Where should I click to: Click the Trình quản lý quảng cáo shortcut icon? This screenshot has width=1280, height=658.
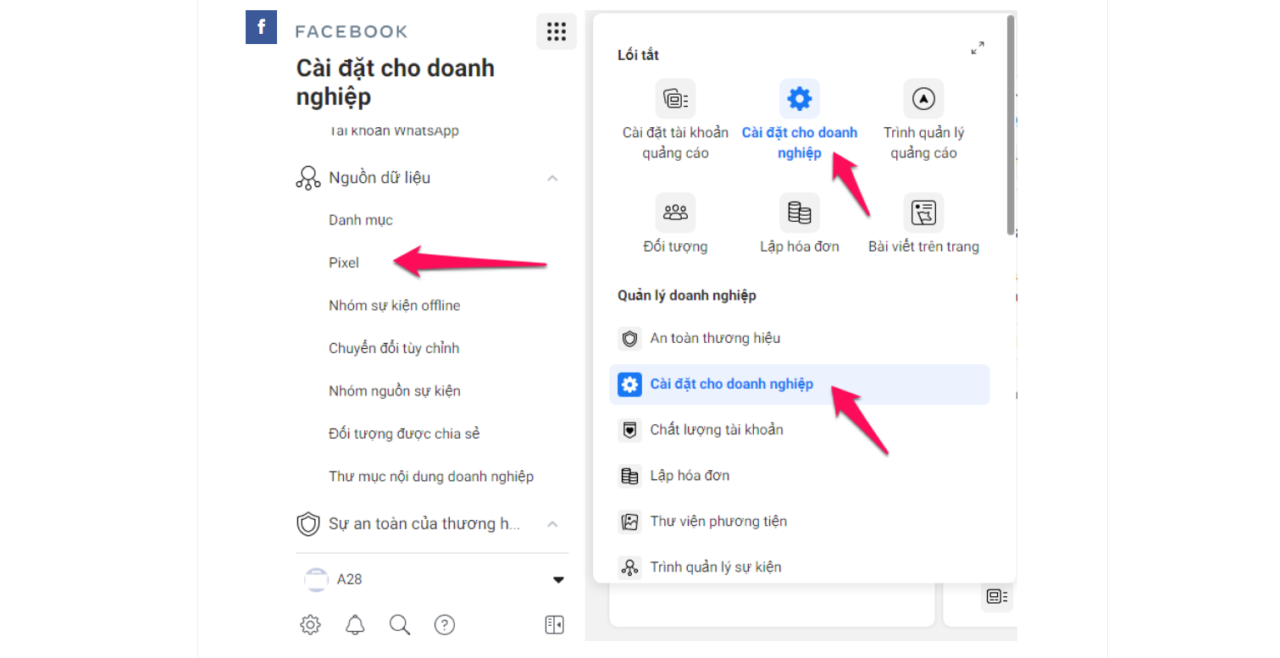click(x=923, y=99)
